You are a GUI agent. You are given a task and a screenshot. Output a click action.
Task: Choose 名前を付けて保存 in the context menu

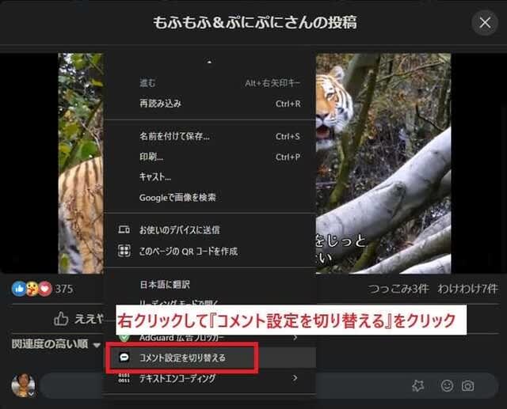tap(174, 136)
